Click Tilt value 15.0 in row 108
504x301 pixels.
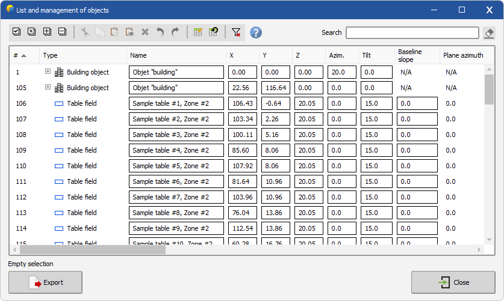click(x=376, y=135)
